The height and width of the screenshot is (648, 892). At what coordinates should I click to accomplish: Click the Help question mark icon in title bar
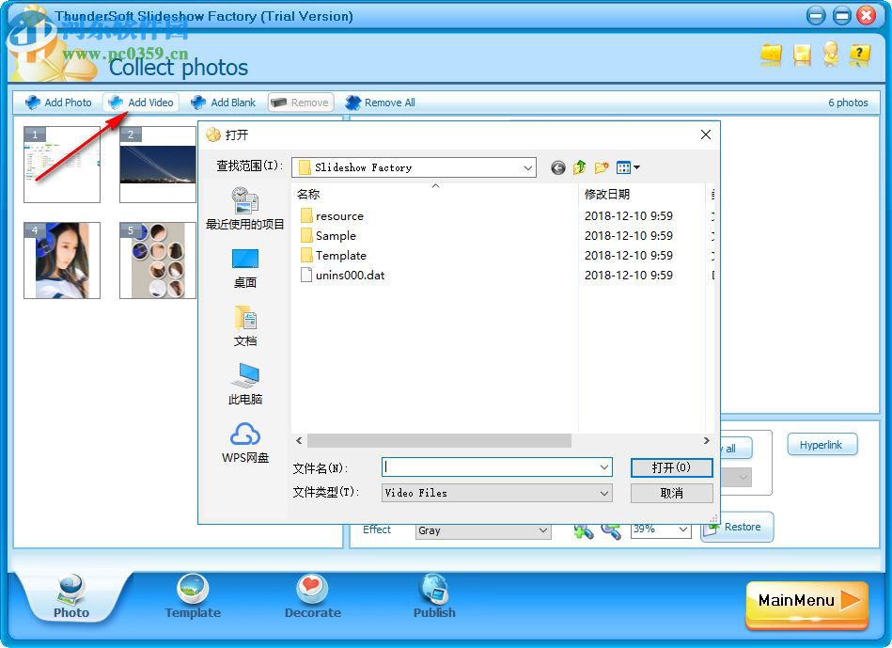(x=859, y=55)
